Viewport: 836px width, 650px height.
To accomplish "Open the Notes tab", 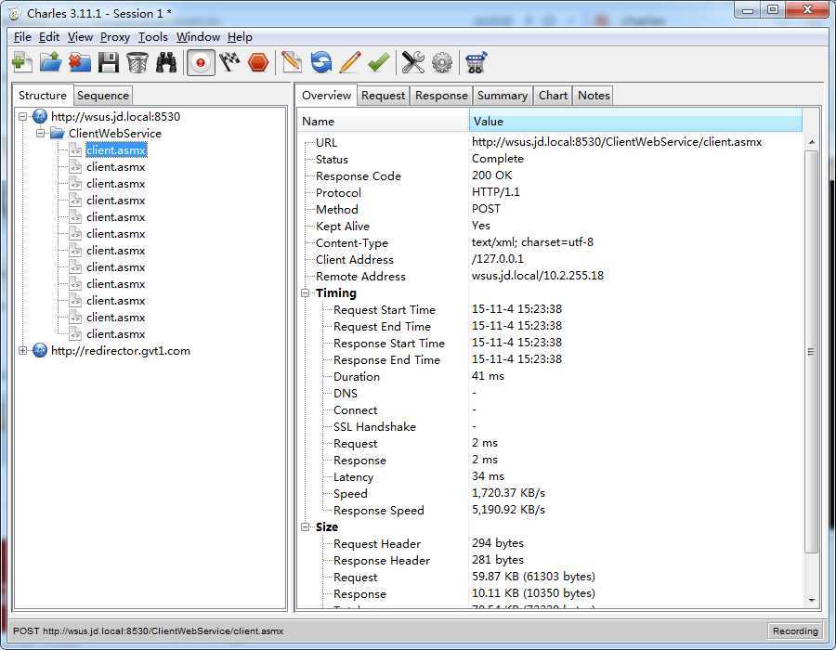I will click(594, 96).
